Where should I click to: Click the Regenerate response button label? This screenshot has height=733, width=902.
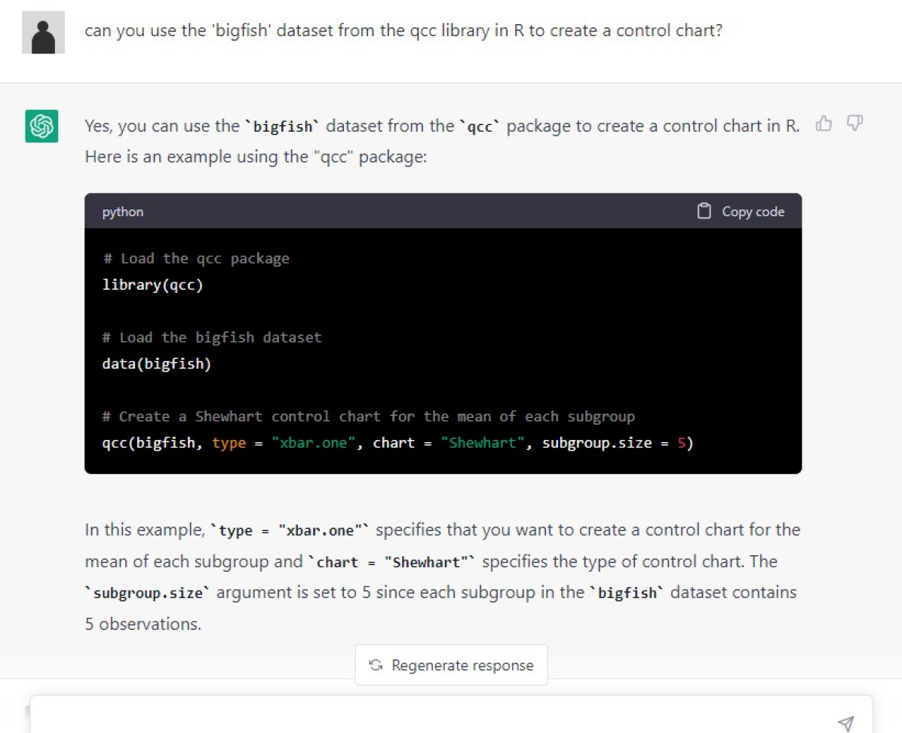[462, 665]
